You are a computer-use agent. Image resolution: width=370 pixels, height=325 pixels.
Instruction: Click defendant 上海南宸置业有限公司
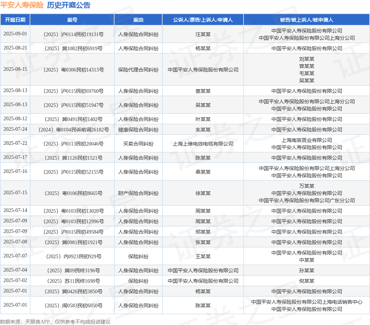tap(307, 140)
